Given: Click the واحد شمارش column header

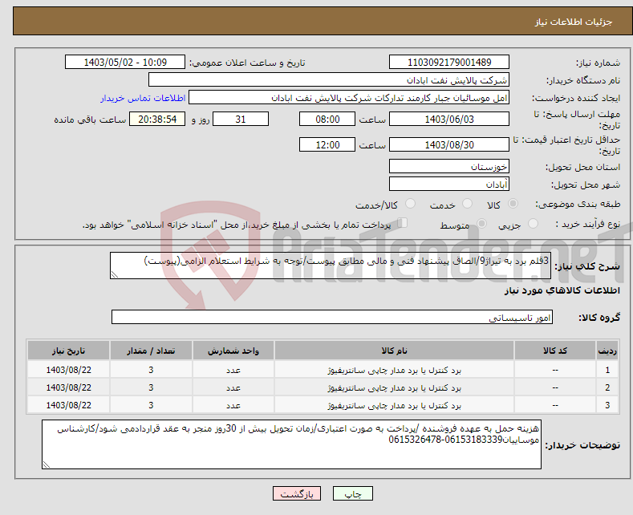Looking at the screenshot, I should click(233, 351).
